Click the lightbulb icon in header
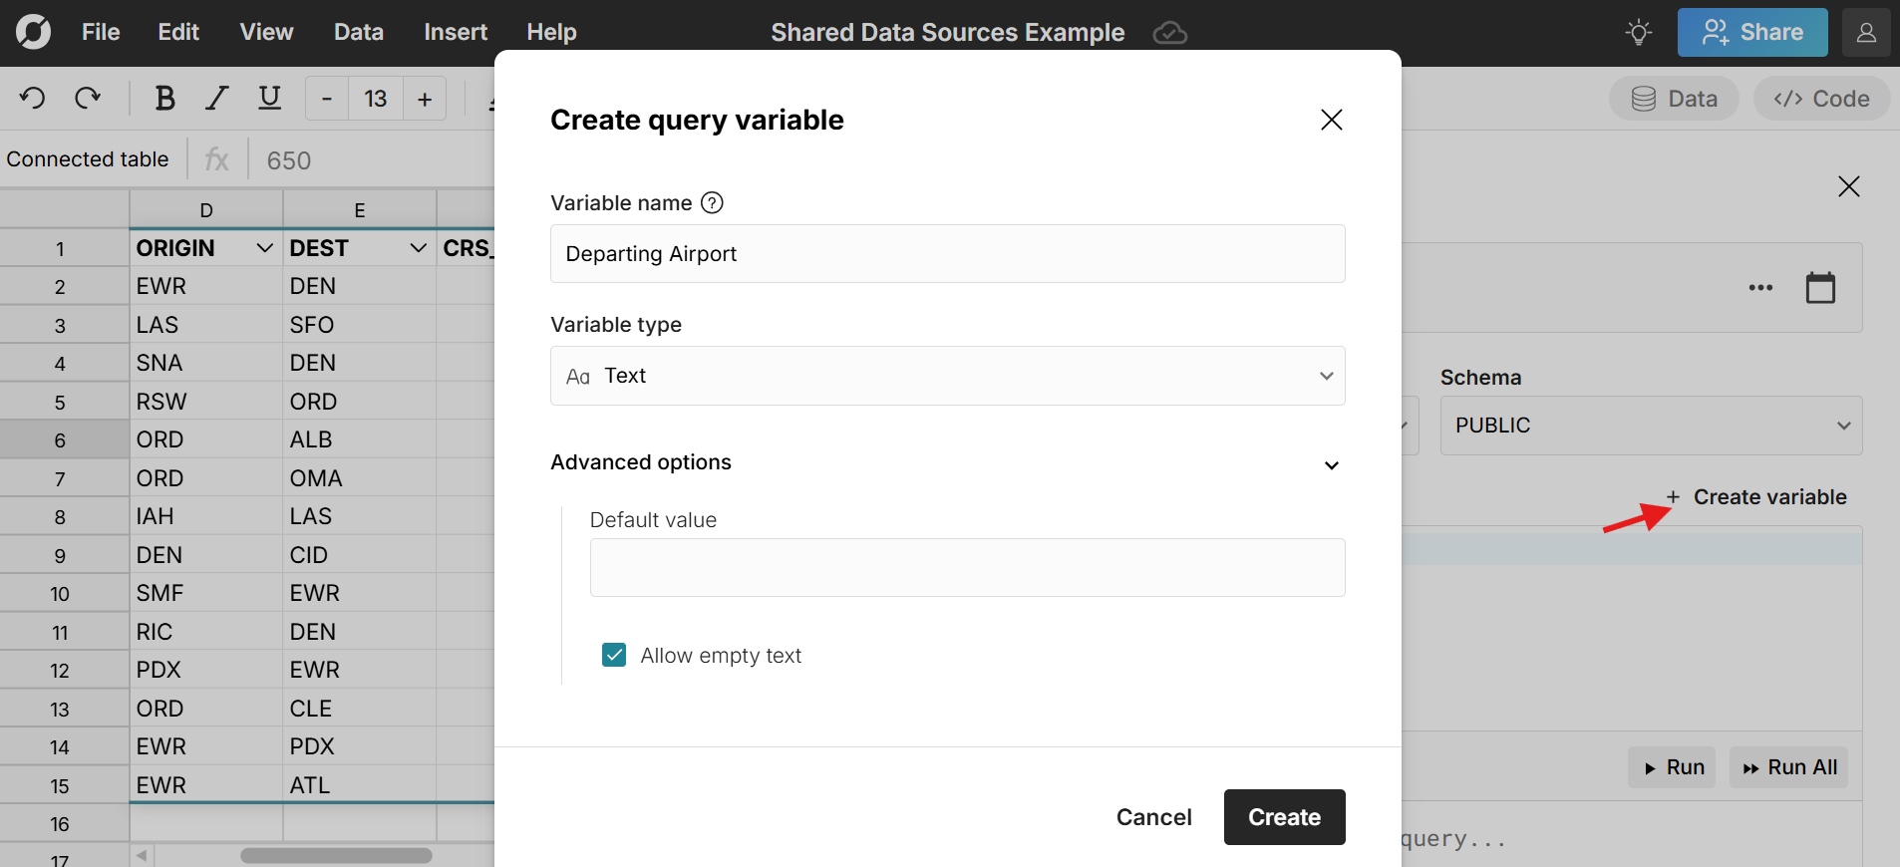The image size is (1900, 867). click(x=1638, y=32)
